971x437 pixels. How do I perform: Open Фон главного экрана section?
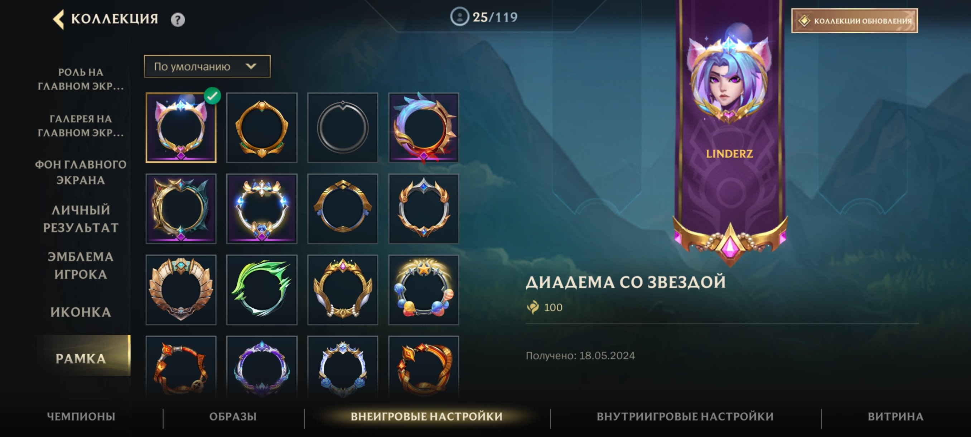(81, 172)
